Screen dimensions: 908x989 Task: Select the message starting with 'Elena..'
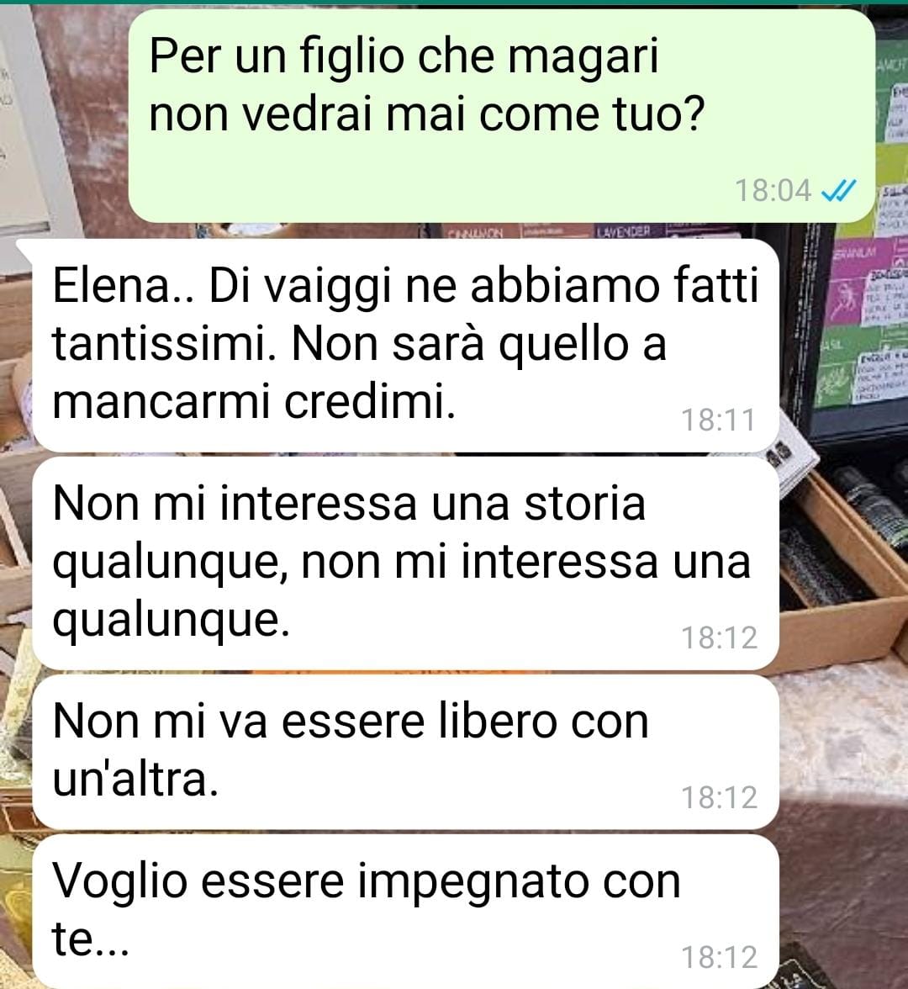(405, 345)
